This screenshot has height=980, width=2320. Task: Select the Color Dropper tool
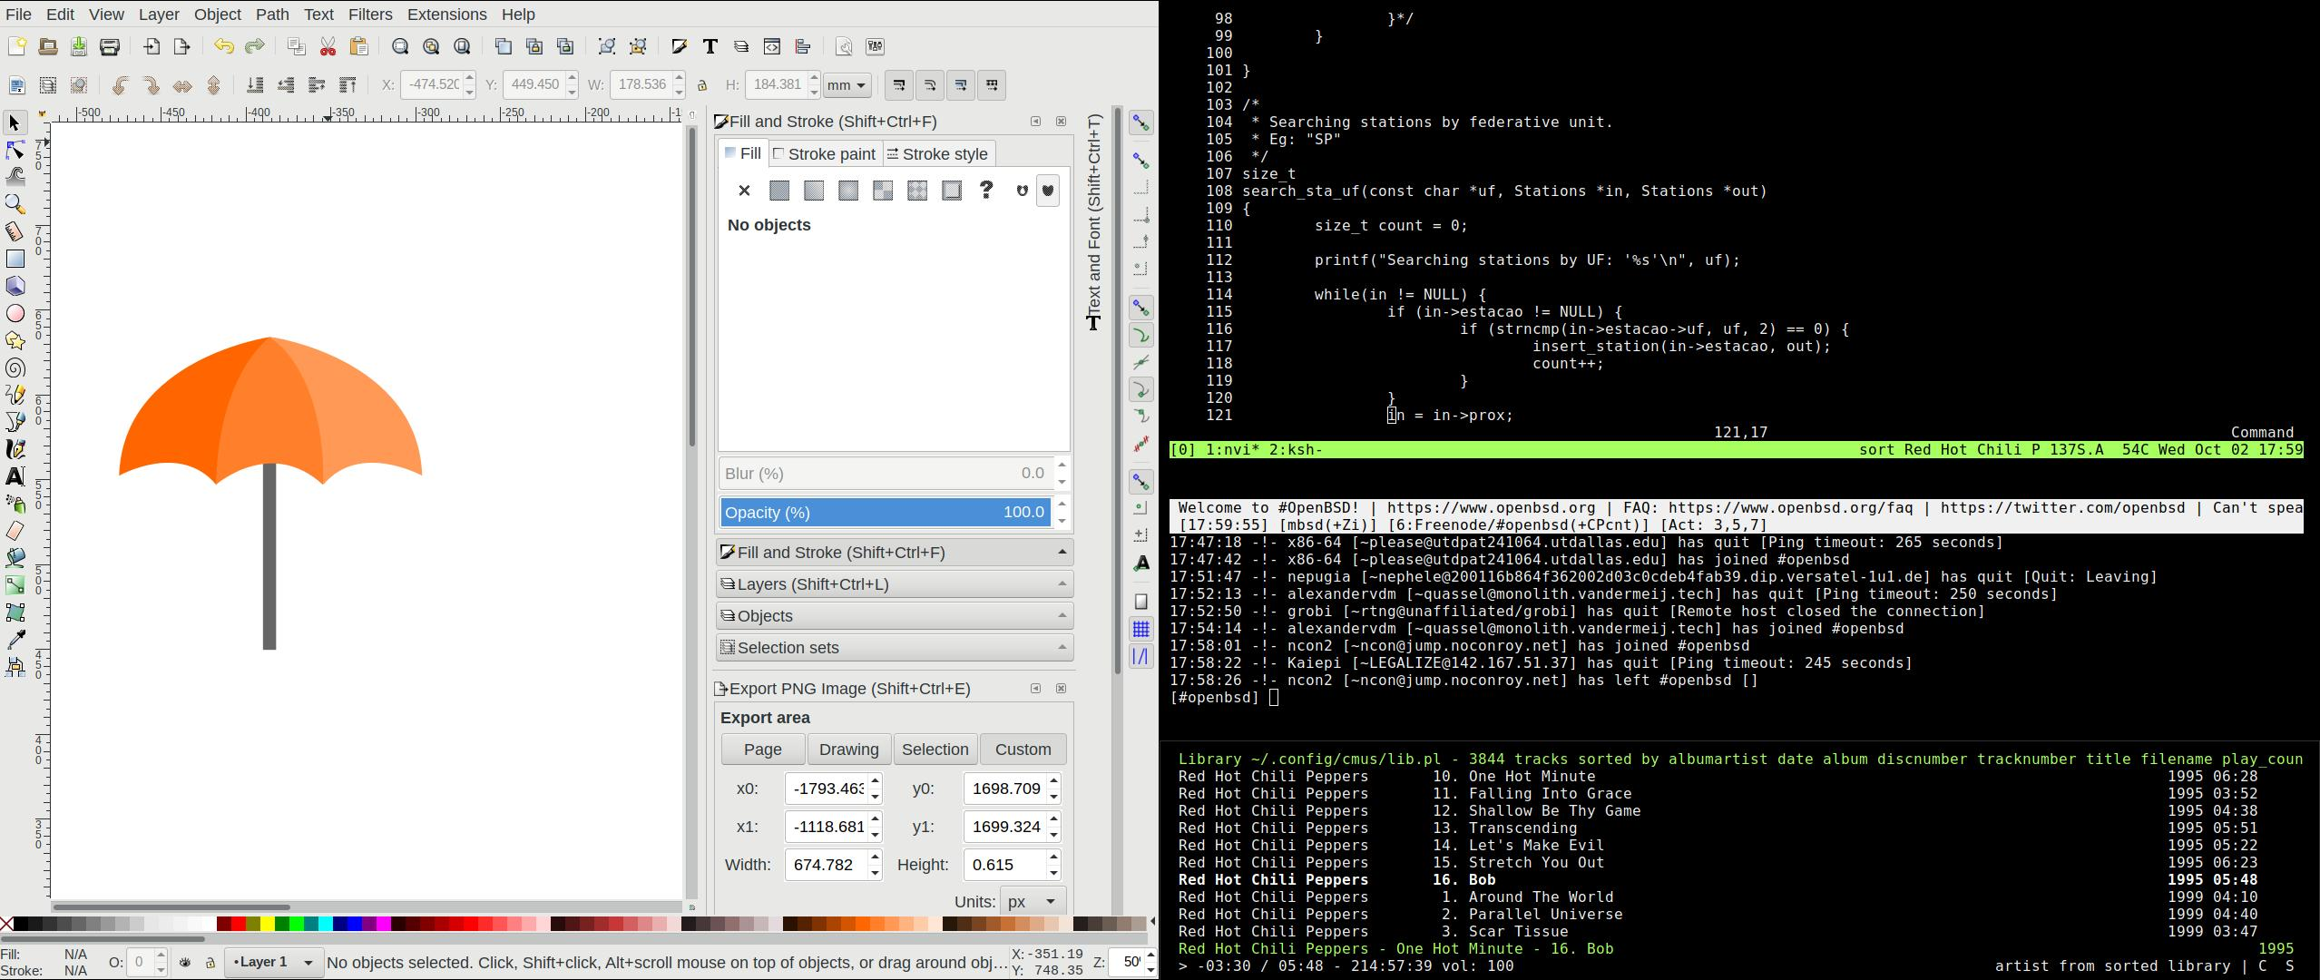click(x=15, y=640)
